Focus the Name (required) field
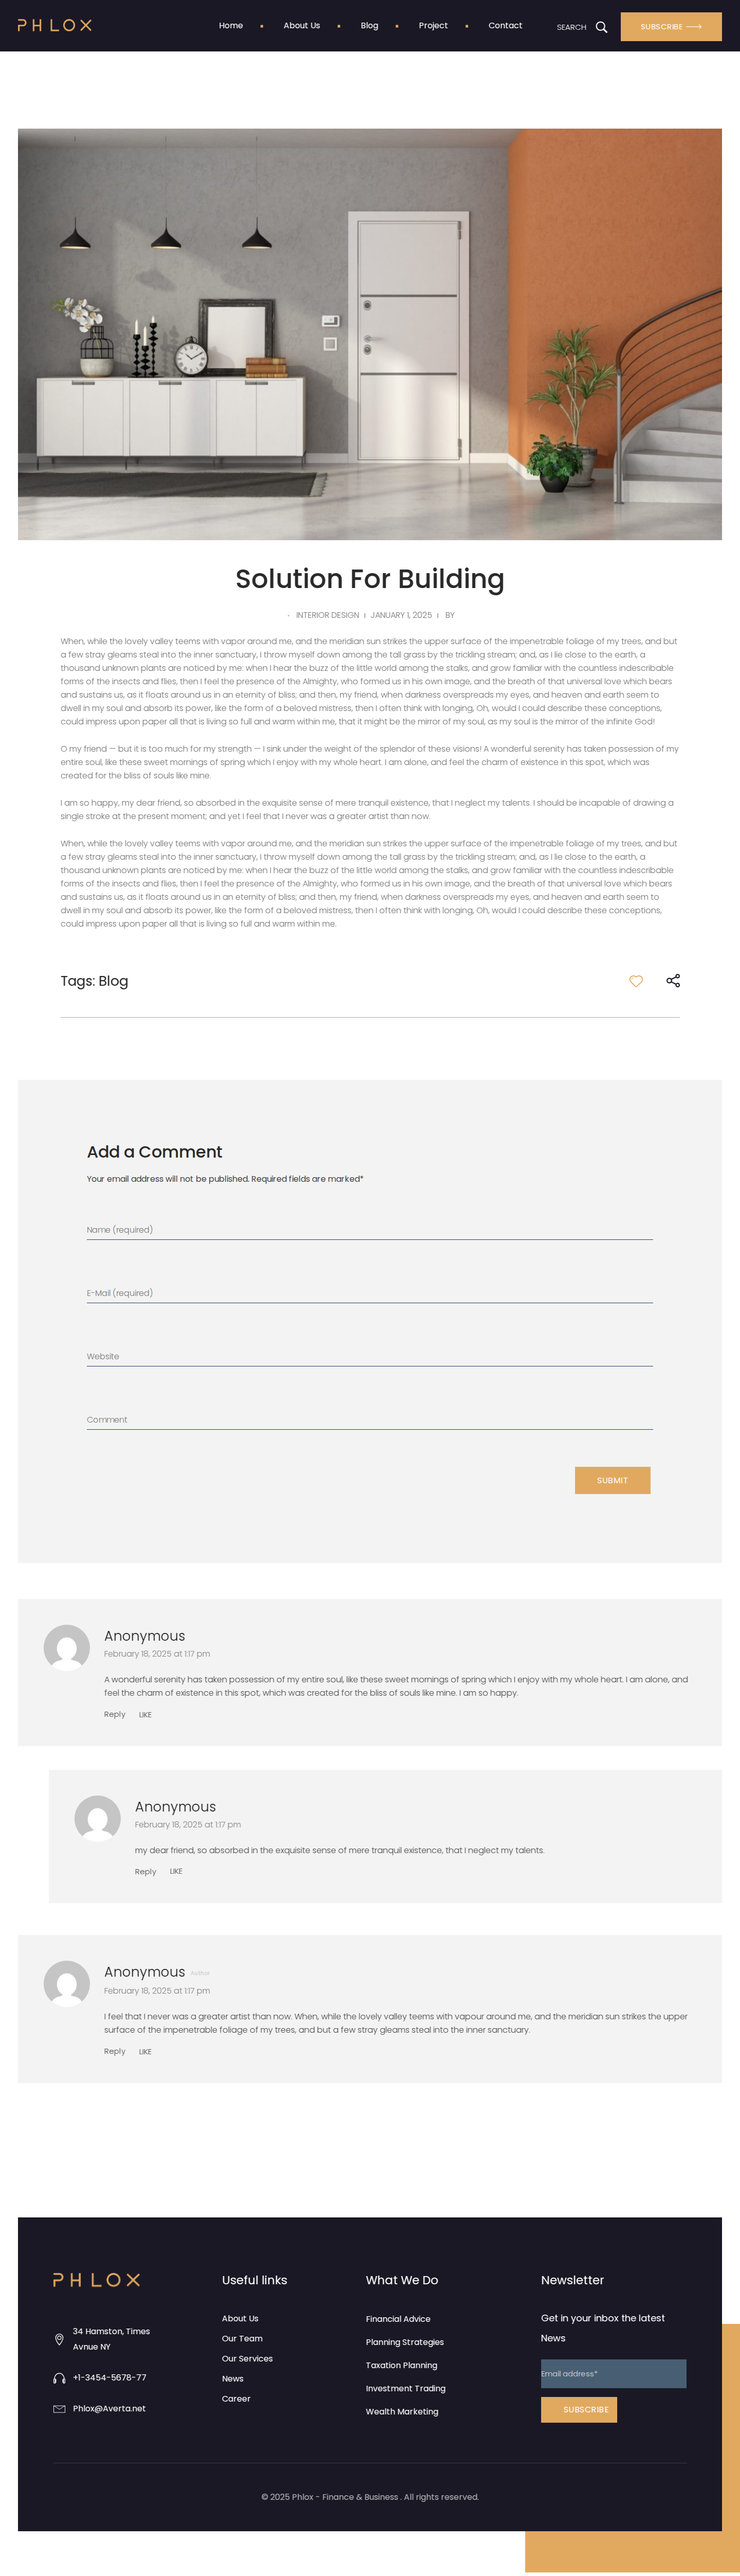The image size is (740, 2576). 369,1230
